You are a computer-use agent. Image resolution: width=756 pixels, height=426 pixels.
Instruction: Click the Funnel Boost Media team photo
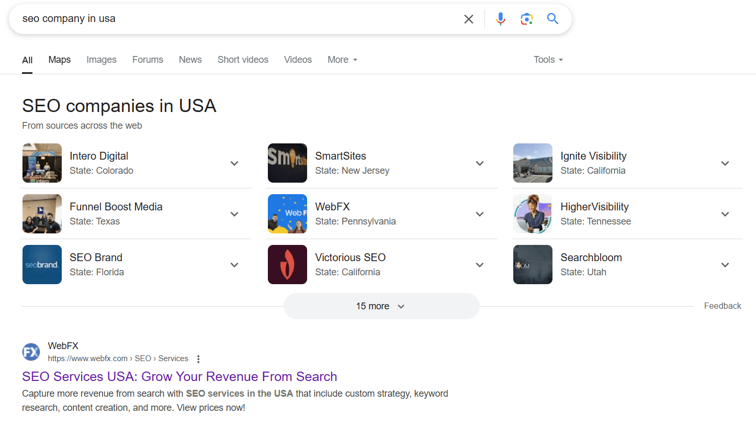pos(42,214)
